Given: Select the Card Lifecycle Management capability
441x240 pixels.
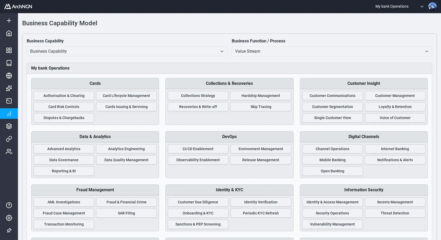Looking at the screenshot, I should click(126, 96).
